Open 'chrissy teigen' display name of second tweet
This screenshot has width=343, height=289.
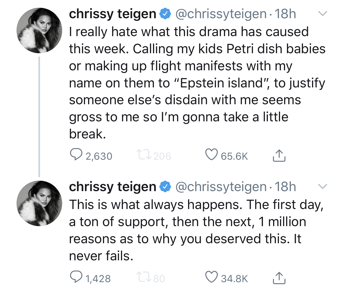click(x=112, y=187)
